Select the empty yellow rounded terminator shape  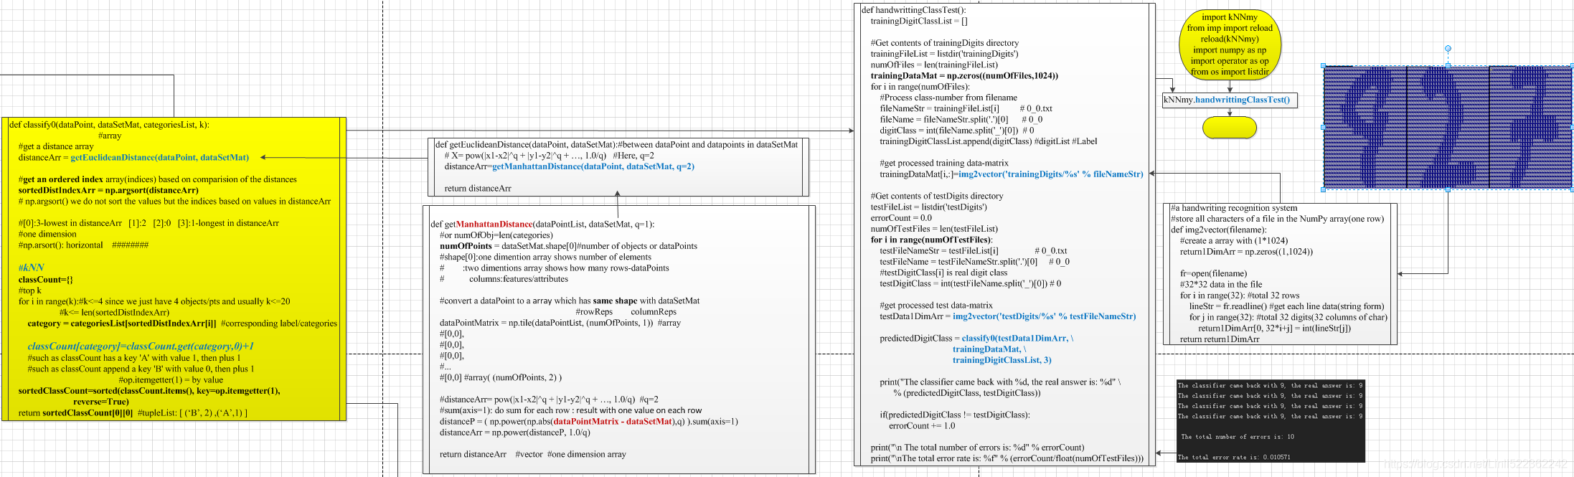[1230, 128]
